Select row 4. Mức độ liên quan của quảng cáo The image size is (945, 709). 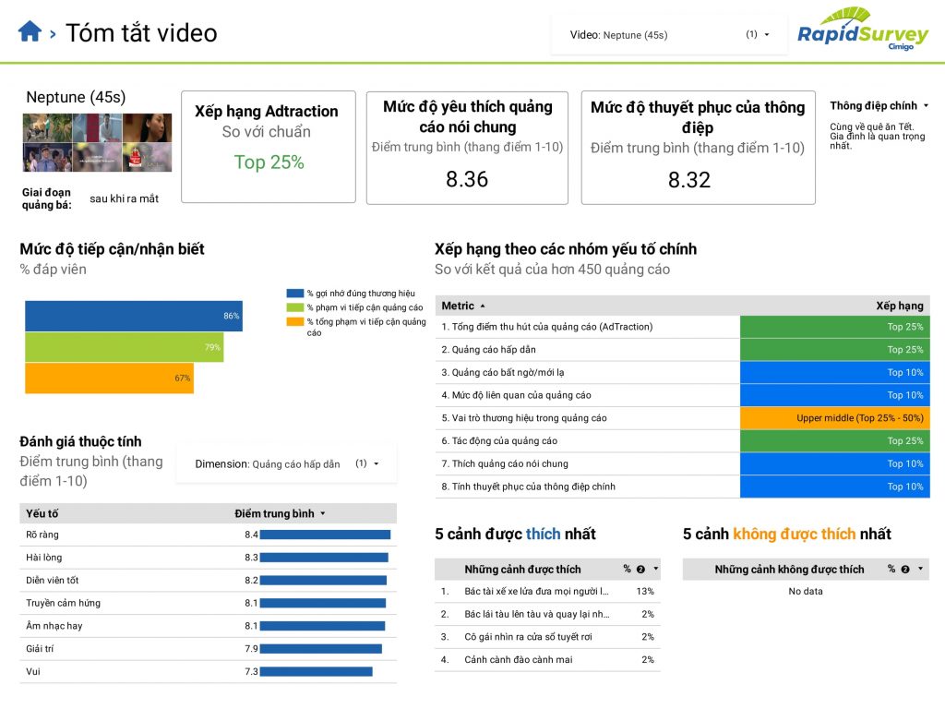click(682, 395)
